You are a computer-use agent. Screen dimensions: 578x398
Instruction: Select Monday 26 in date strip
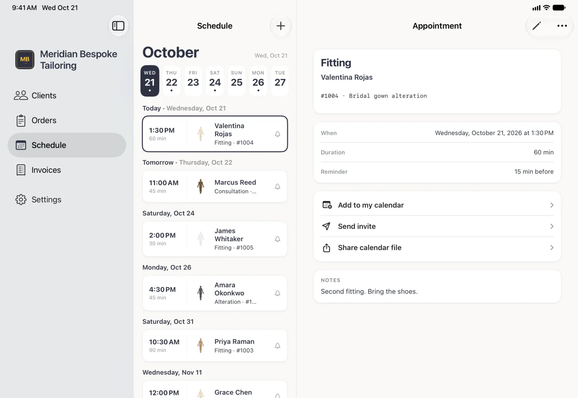pos(258,81)
